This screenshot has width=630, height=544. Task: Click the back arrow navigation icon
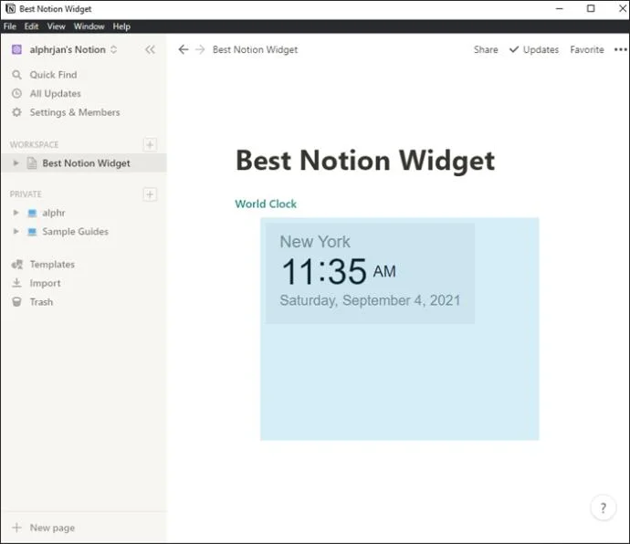[x=184, y=49]
